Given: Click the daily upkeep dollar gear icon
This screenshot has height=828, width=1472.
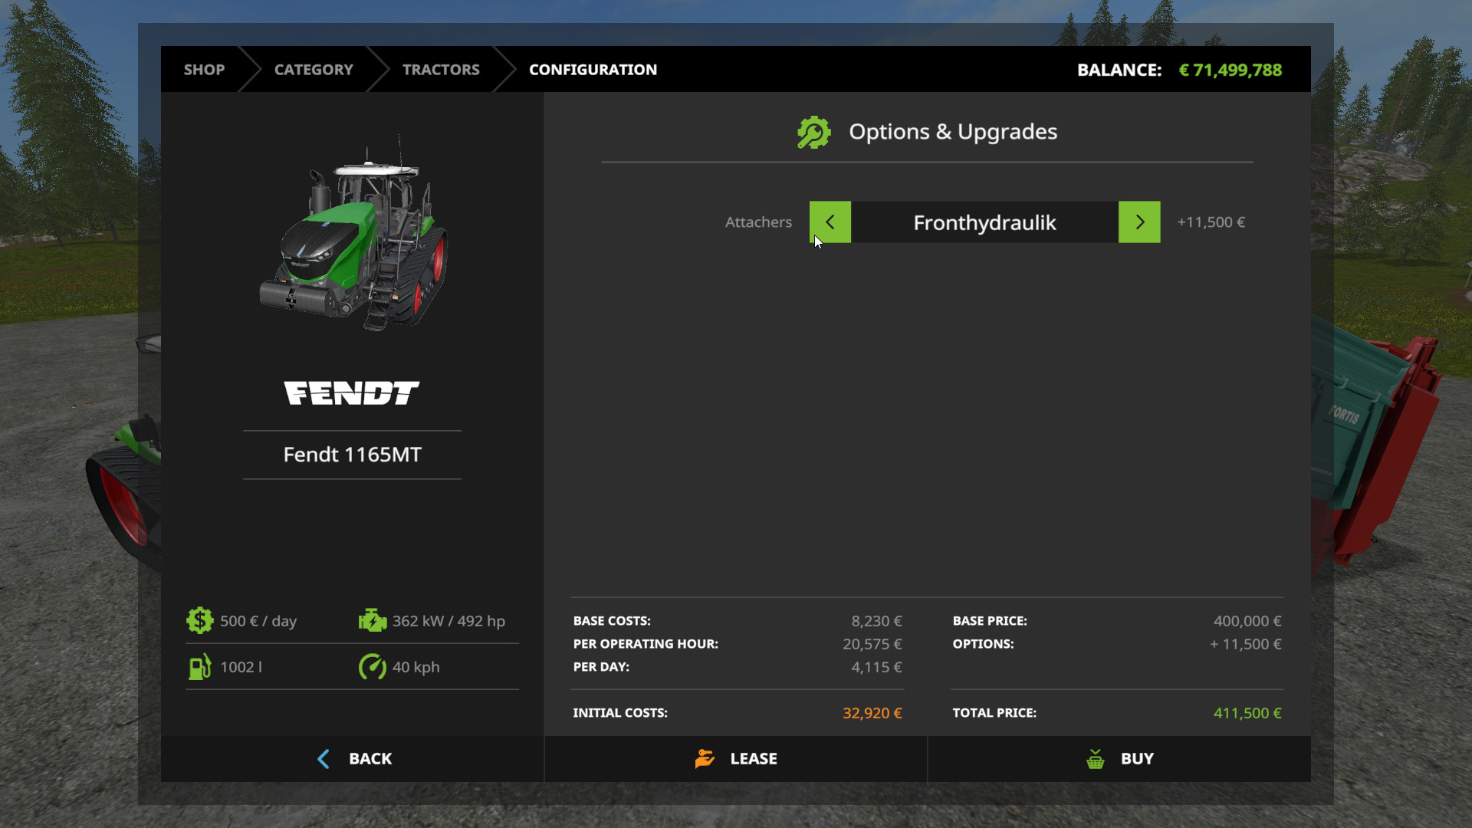Looking at the screenshot, I should [x=199, y=620].
